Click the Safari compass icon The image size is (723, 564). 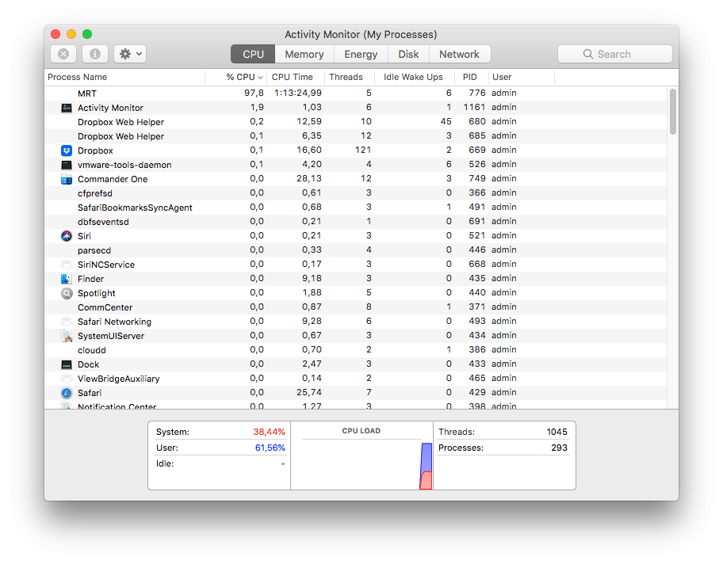pyautogui.click(x=67, y=393)
